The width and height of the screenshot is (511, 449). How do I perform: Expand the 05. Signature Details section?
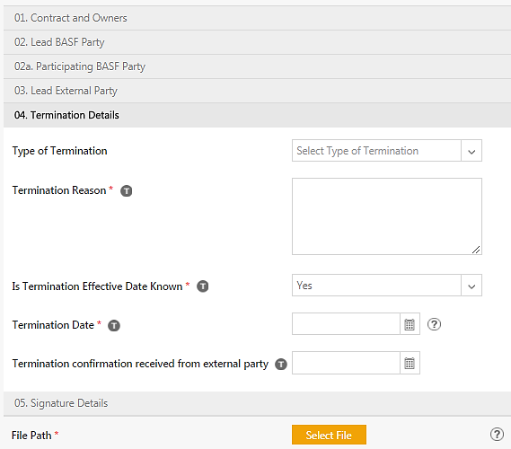[257, 403]
